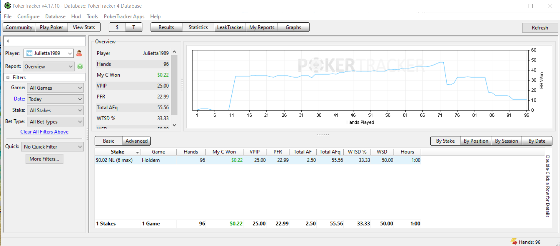560x246 pixels.
Task: Click the red player icon beside Julietta1989
Action: click(x=79, y=53)
